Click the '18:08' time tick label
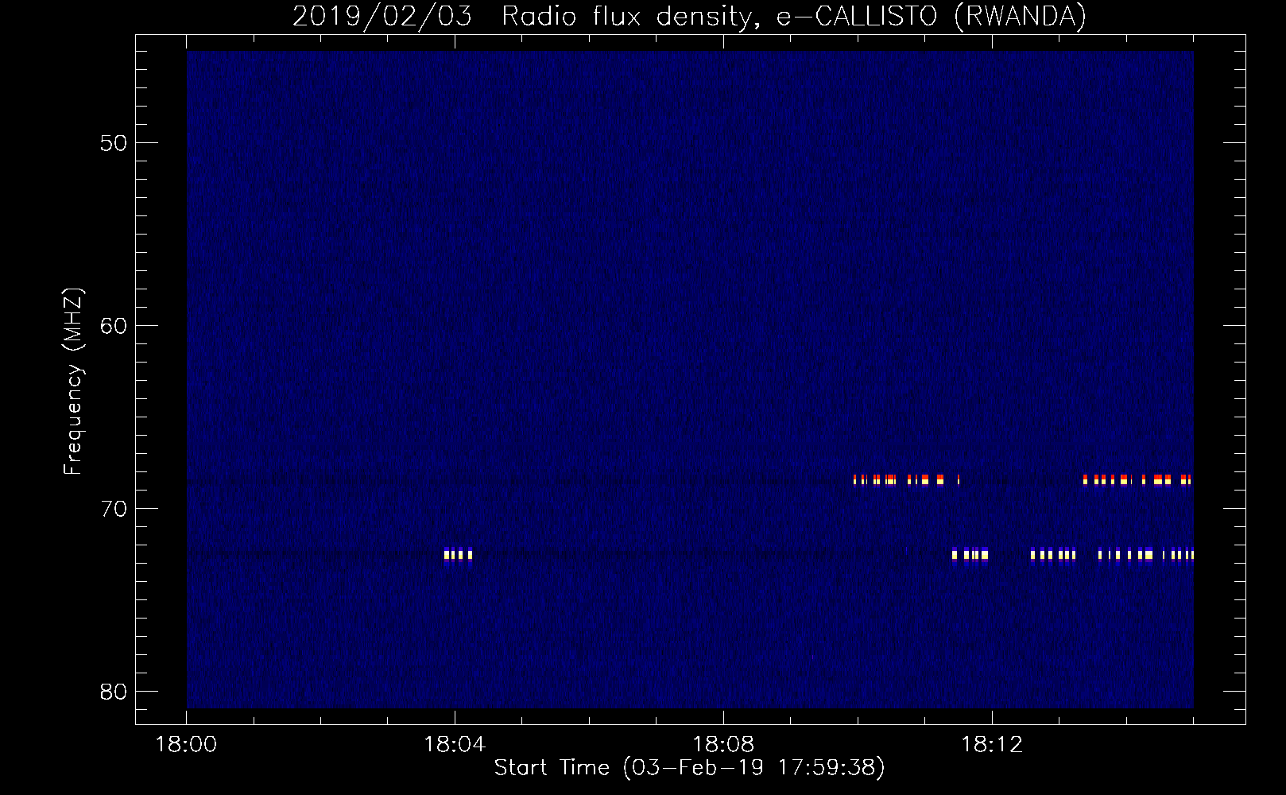This screenshot has width=1286, height=795. 723,745
